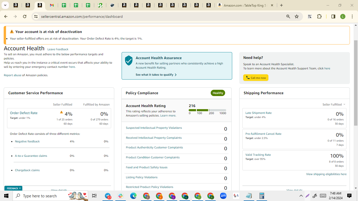Switch to the Gmail tab
Viewport: 358px width, 201px height.
[x=52, y=5]
